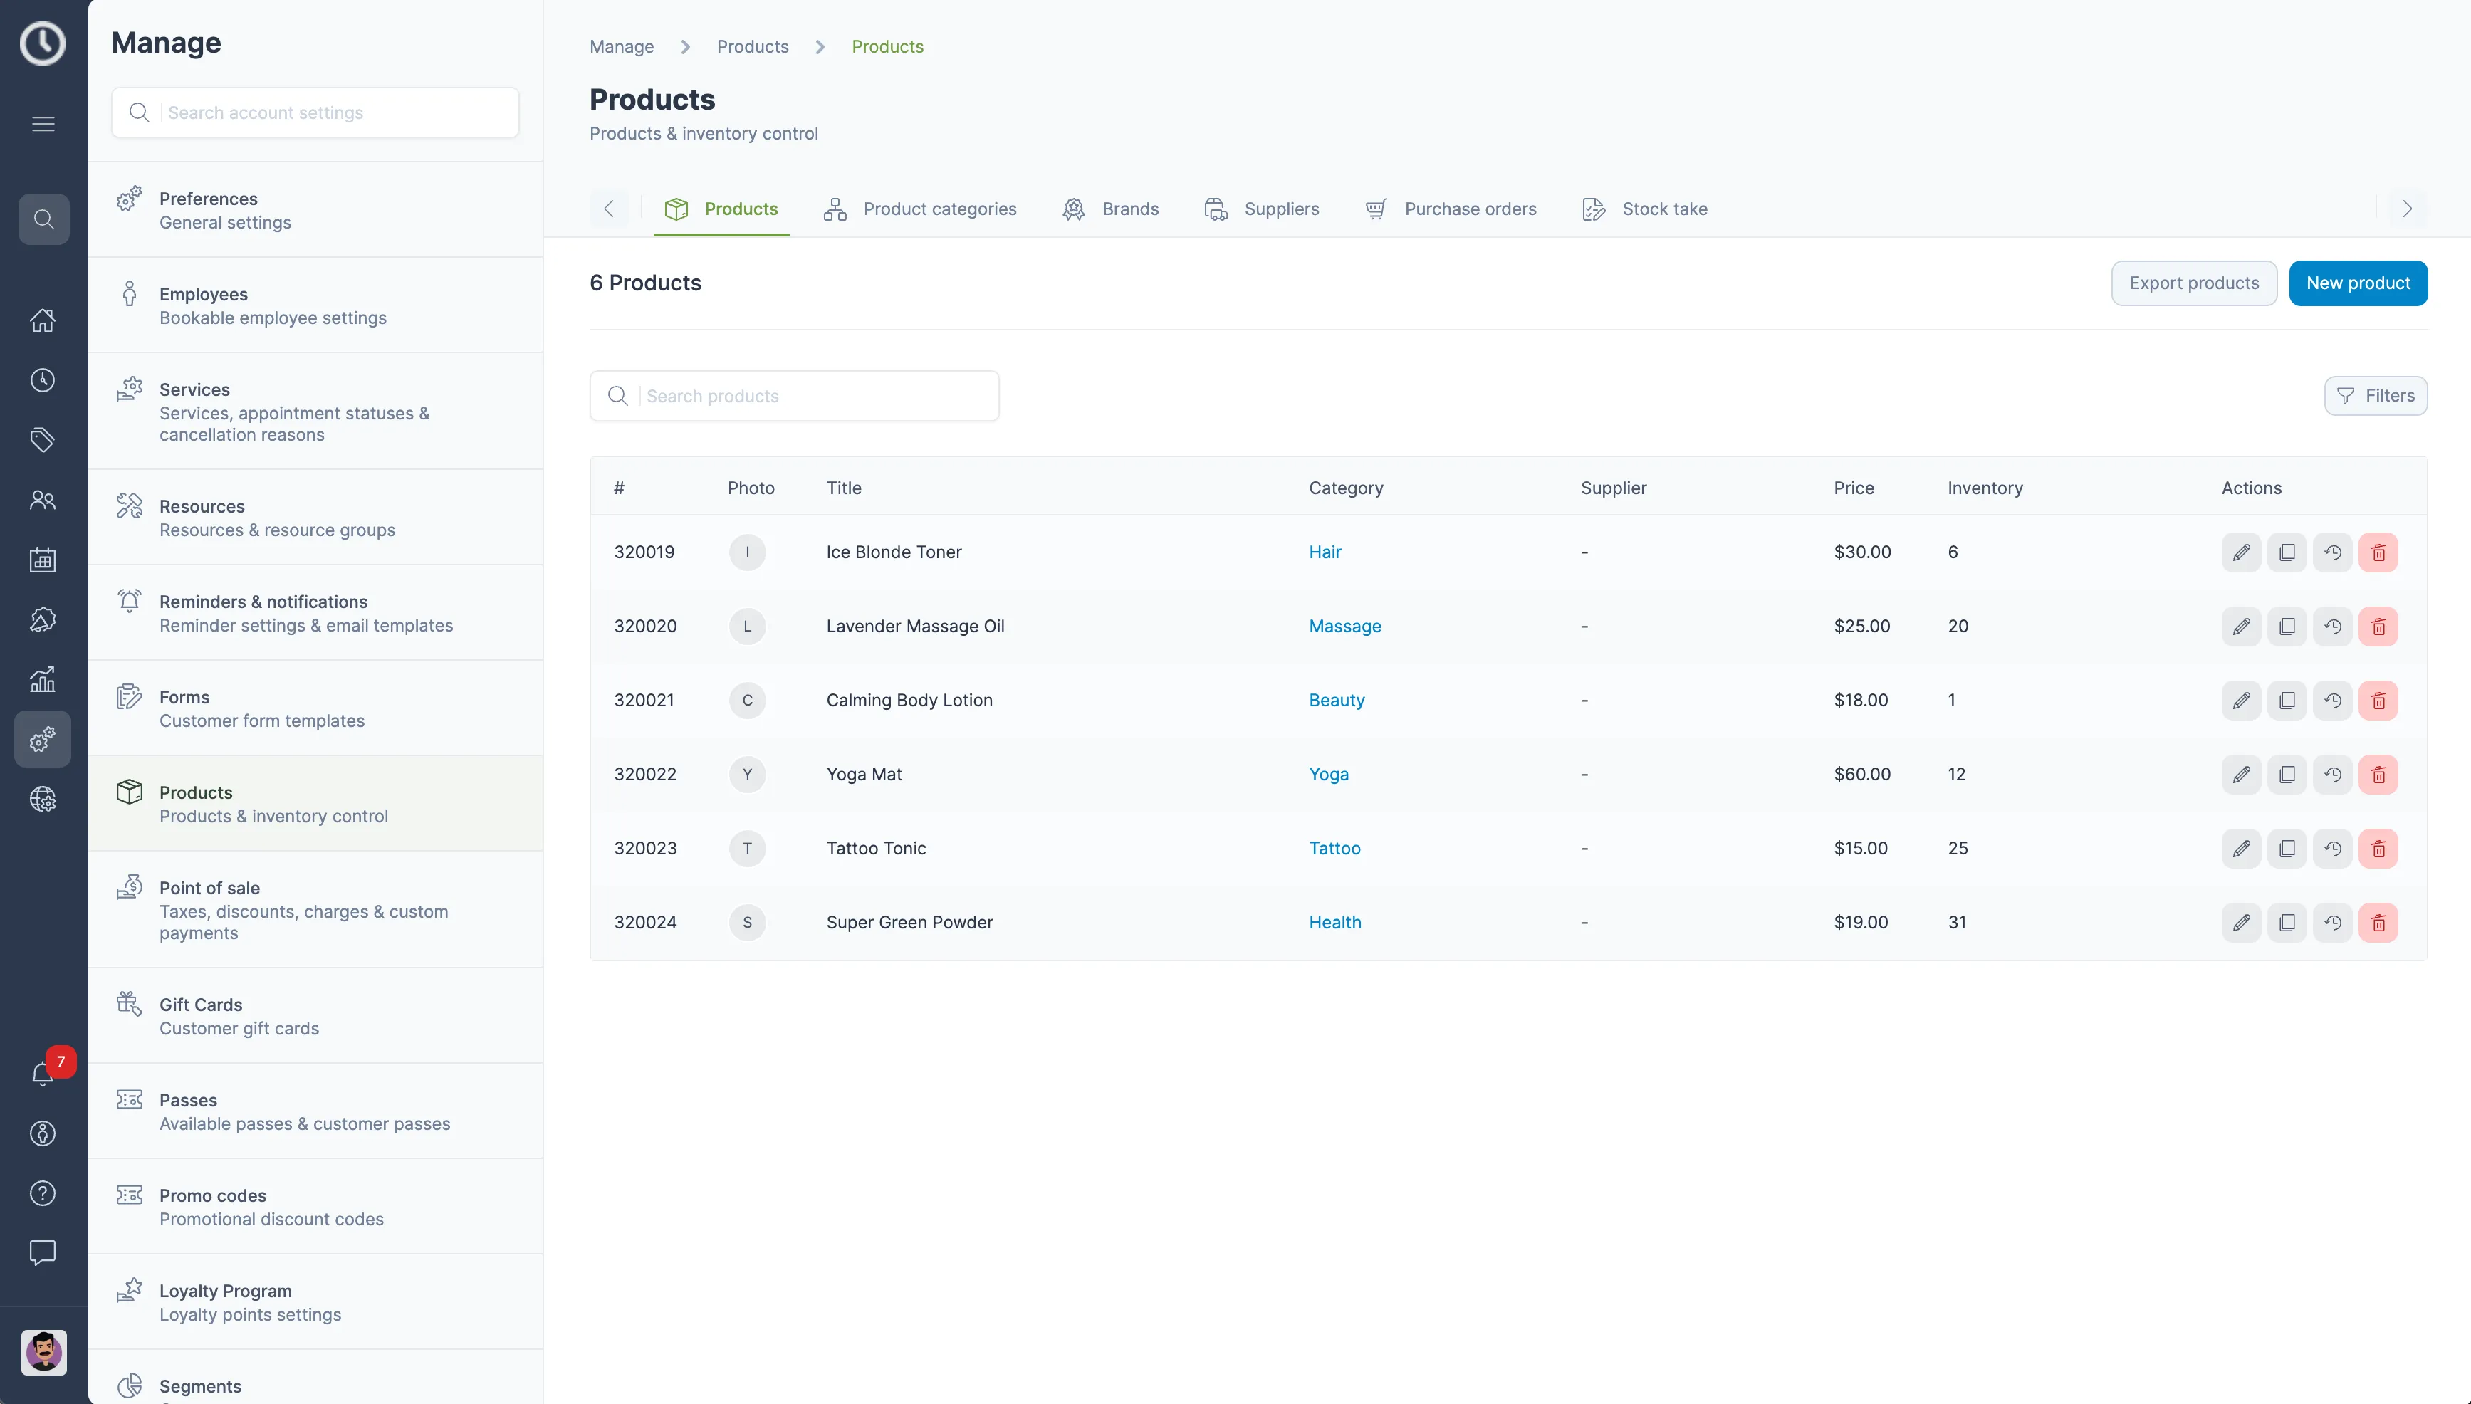The height and width of the screenshot is (1404, 2471).
Task: Switch to the Purchase orders tab
Action: point(1451,209)
